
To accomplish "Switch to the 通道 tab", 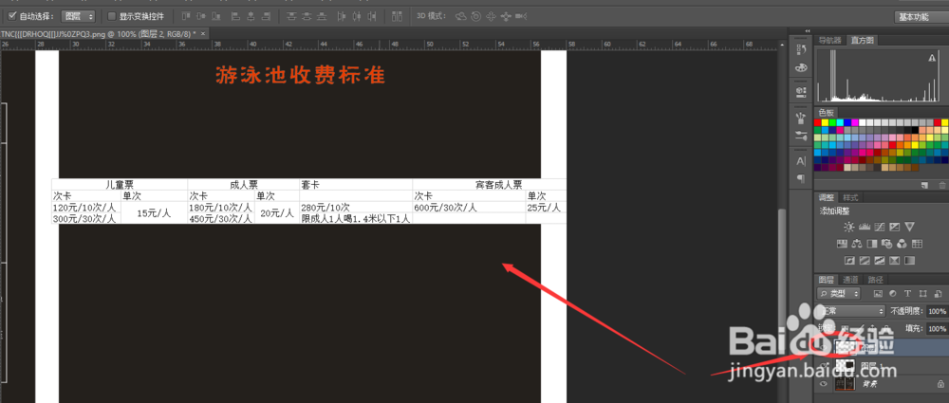I will (851, 280).
